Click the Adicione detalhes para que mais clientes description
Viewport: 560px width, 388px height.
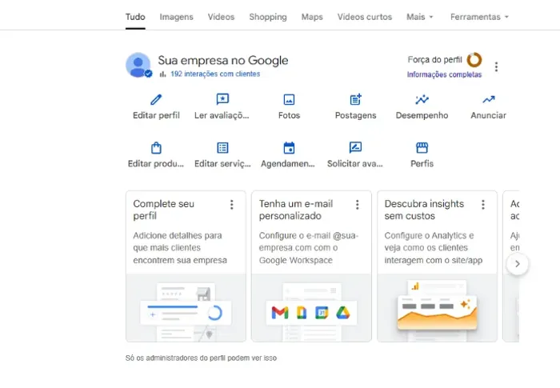point(180,248)
